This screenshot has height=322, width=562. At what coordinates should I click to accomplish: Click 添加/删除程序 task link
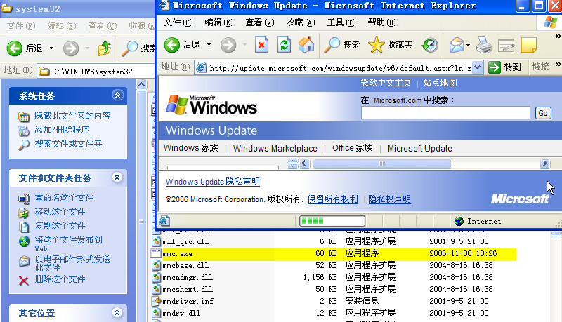point(62,130)
